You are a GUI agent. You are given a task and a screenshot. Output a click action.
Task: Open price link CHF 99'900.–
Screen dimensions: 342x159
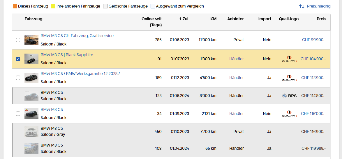pos(314,40)
